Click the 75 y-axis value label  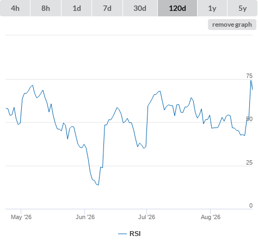coord(249,76)
